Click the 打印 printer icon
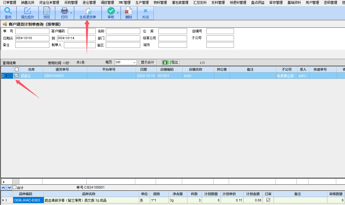This screenshot has width=345, height=205. (64, 11)
